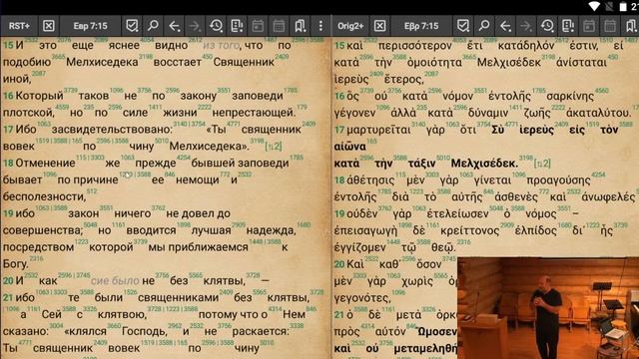
Task: Go back using the left pane back arrow
Action: click(174, 26)
